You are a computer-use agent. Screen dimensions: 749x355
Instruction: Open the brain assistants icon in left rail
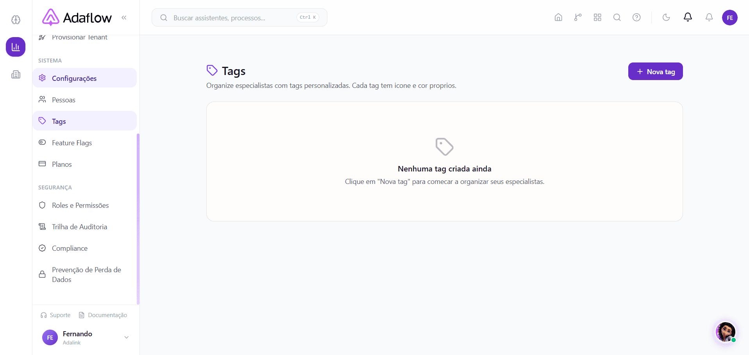16,20
